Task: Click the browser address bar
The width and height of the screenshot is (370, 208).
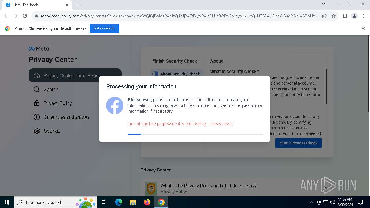Action: [179, 16]
